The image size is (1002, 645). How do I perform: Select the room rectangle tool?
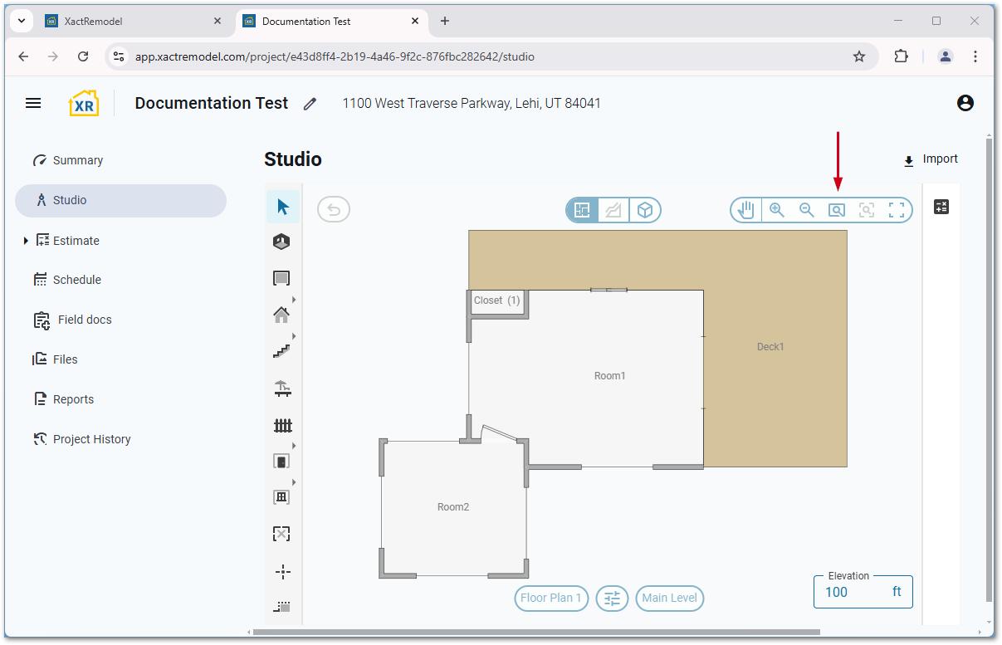[x=282, y=278]
